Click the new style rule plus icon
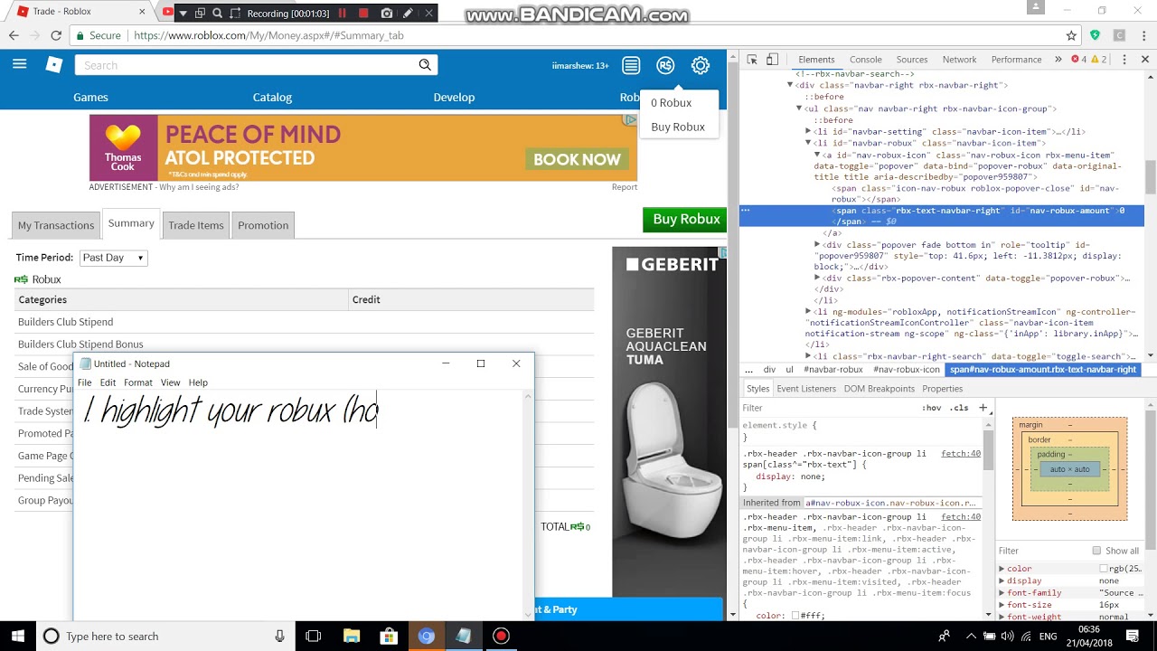The height and width of the screenshot is (651, 1157). pos(983,408)
